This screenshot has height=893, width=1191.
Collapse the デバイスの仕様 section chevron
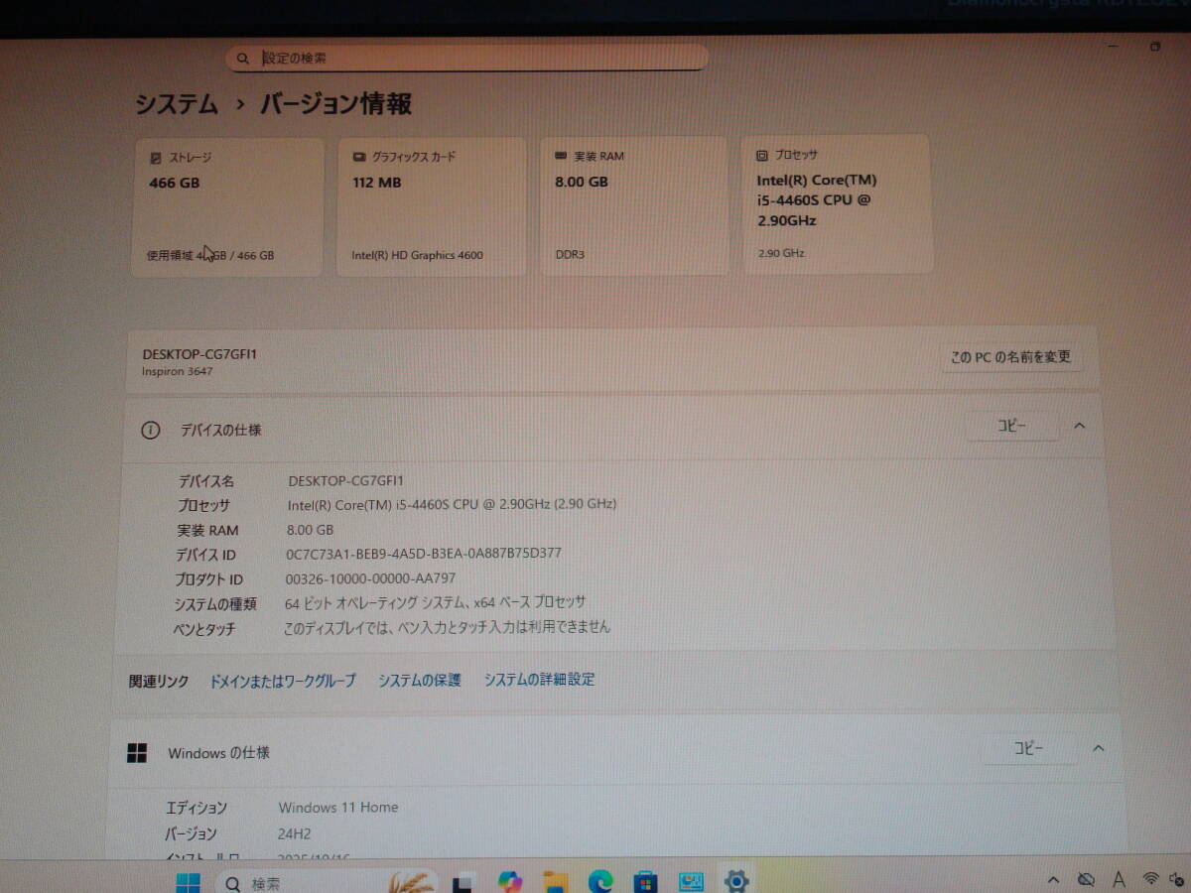pyautogui.click(x=1079, y=426)
